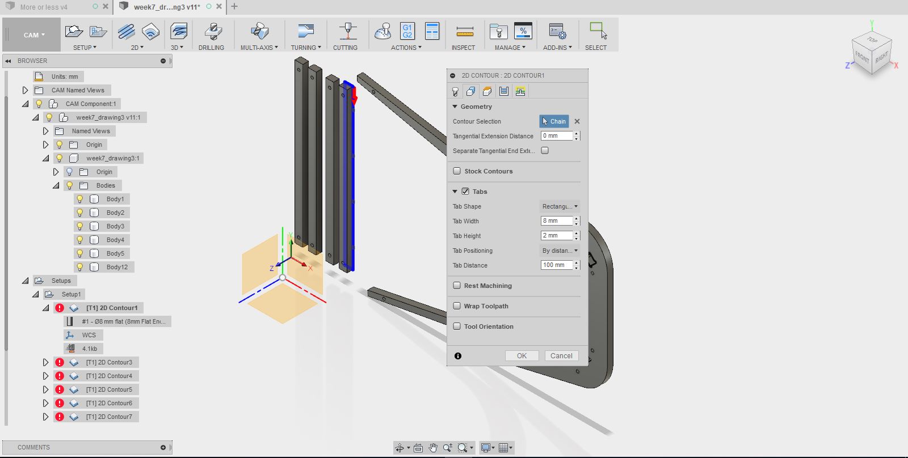Open the CAM workspace dropdown

click(x=33, y=35)
